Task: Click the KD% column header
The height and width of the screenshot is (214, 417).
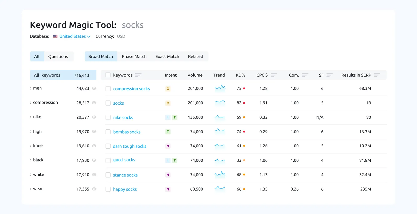Action: pyautogui.click(x=240, y=75)
